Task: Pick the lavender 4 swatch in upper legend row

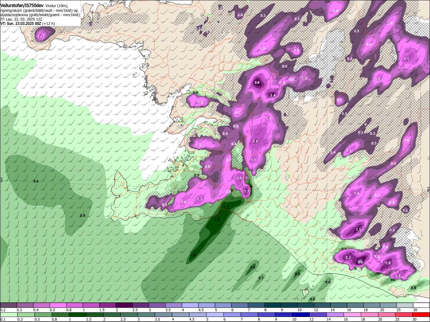Action: [191, 305]
